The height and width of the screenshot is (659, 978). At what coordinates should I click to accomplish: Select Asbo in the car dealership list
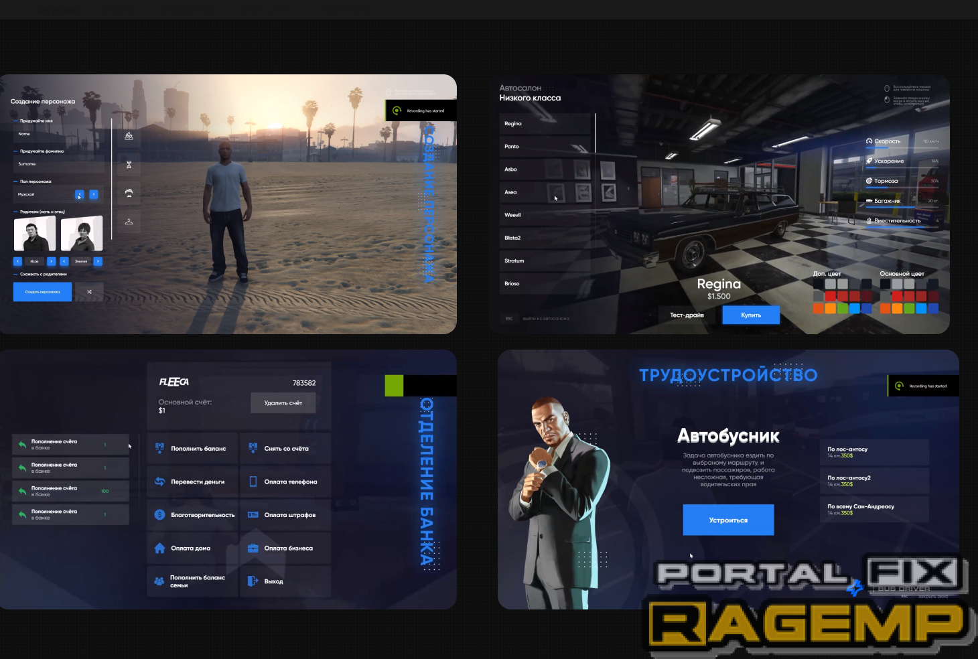pyautogui.click(x=545, y=169)
